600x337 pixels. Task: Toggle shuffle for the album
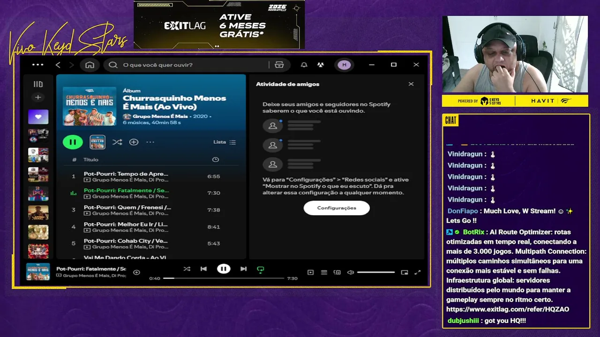click(x=117, y=142)
